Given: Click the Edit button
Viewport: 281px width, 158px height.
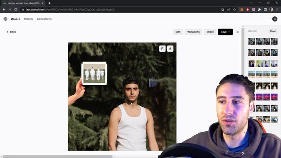Looking at the screenshot, I should pyautogui.click(x=178, y=32).
